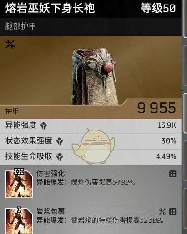Select the 状态效果强度 30% stat row
This screenshot has width=187, height=234.
tap(91, 141)
